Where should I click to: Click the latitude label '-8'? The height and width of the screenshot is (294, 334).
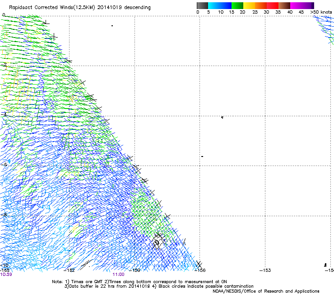pyautogui.click(x=4, y=215)
